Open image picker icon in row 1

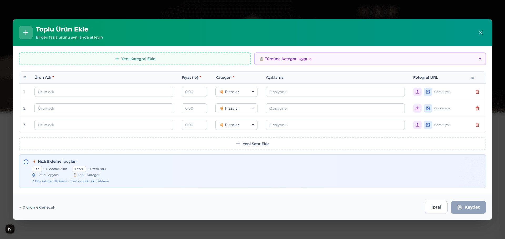pyautogui.click(x=428, y=92)
